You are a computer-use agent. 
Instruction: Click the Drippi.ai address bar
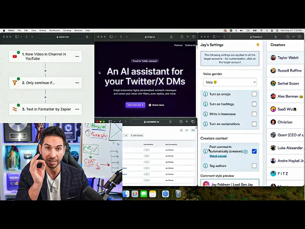tap(152, 37)
